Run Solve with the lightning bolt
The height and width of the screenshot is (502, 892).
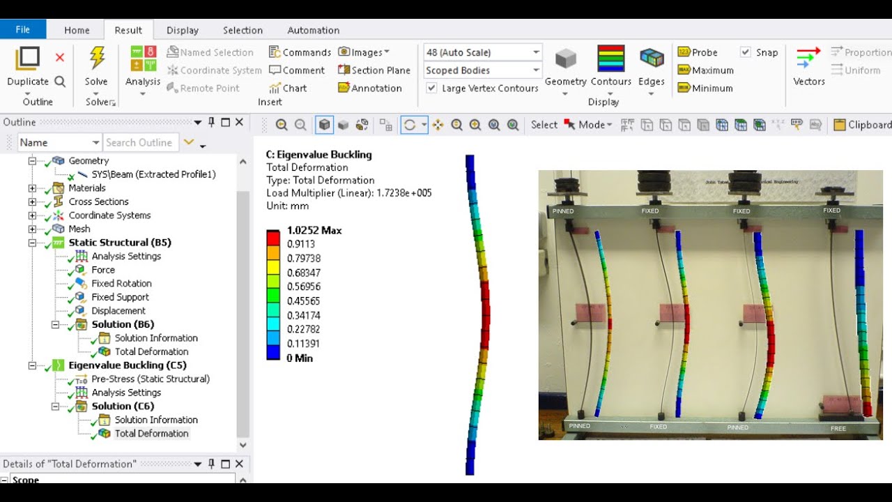pyautogui.click(x=96, y=58)
